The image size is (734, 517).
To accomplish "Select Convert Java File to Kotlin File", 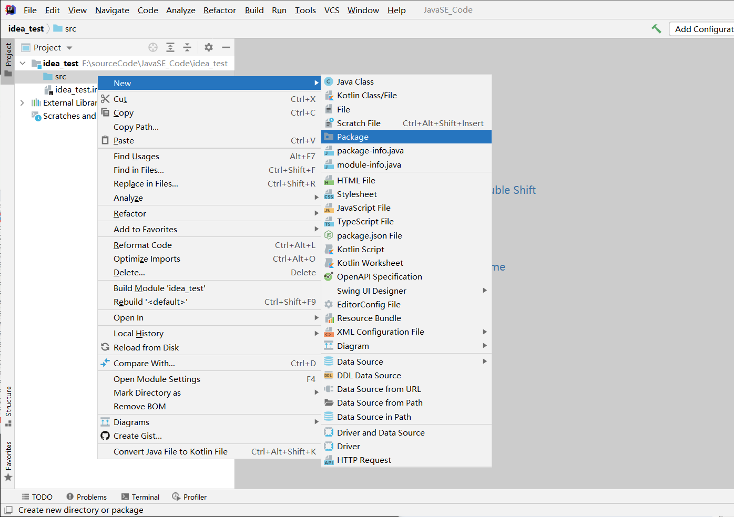I will click(209, 451).
